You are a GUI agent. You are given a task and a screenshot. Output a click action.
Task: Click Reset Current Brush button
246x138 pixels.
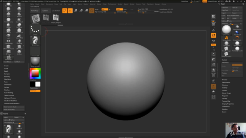point(14,107)
